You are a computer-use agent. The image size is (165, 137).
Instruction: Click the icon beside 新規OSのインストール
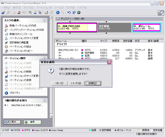[6, 34]
